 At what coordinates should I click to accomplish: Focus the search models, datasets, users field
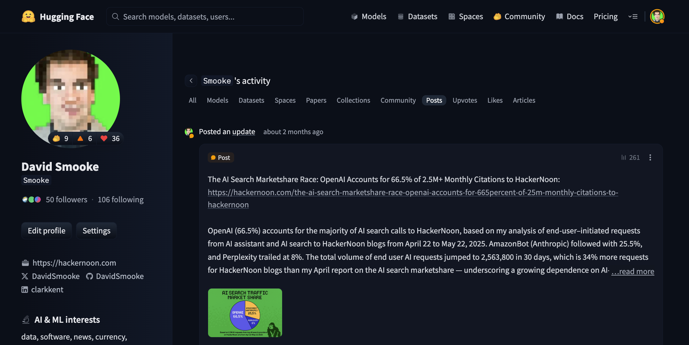click(x=205, y=16)
